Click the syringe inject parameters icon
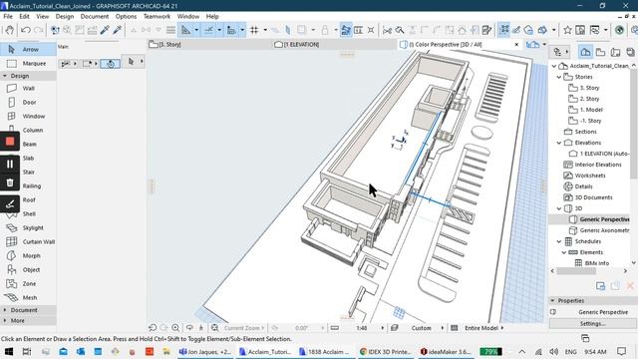 (118, 30)
